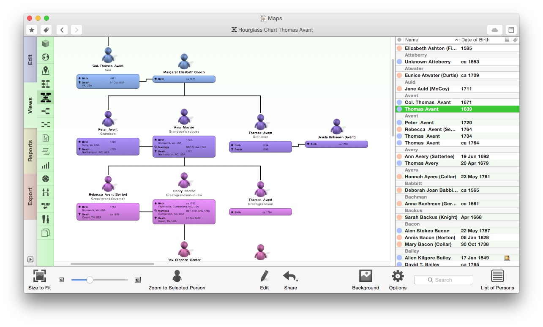Click the small zoom-out image icon

click(62, 280)
